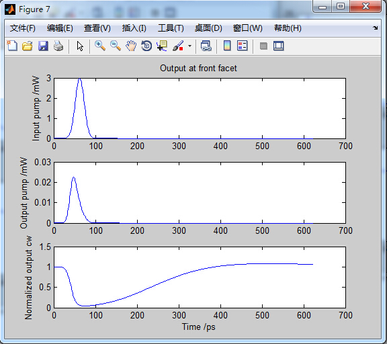The image size is (387, 344).
Task: Open the 工具(T) menu
Action: 171,28
